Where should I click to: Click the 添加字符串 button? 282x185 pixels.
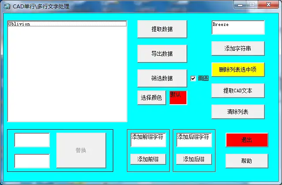pos(238,48)
